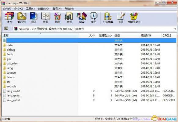
Task: Open the address bar dropdown arrow
Action: coord(175,29)
